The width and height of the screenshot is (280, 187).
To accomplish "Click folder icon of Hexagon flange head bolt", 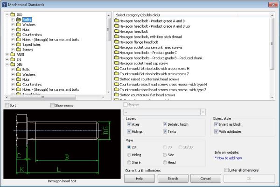I will 117,42.
